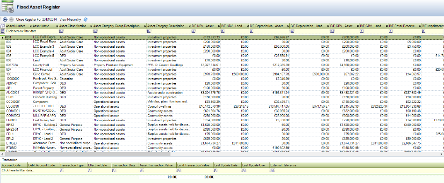
Task: Select the Pembrook Fire S... asset row 10000000
Action: click(x=222, y=79)
